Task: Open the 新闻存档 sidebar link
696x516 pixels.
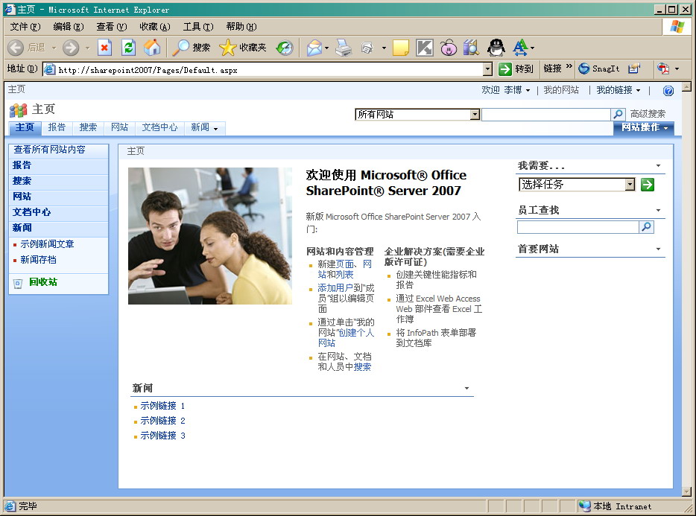Action: [x=38, y=260]
